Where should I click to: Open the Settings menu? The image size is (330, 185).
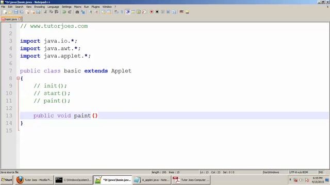(x=67, y=7)
